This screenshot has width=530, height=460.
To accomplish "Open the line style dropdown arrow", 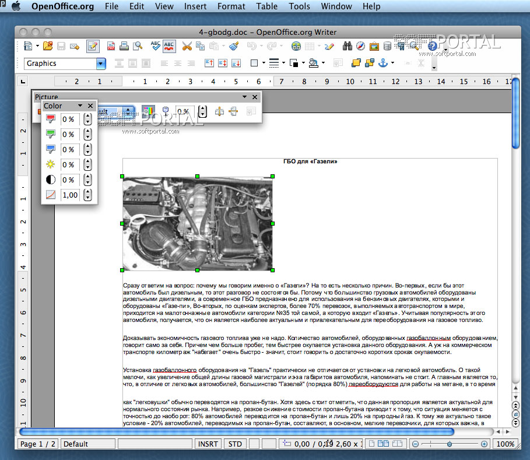I will pyautogui.click(x=283, y=63).
